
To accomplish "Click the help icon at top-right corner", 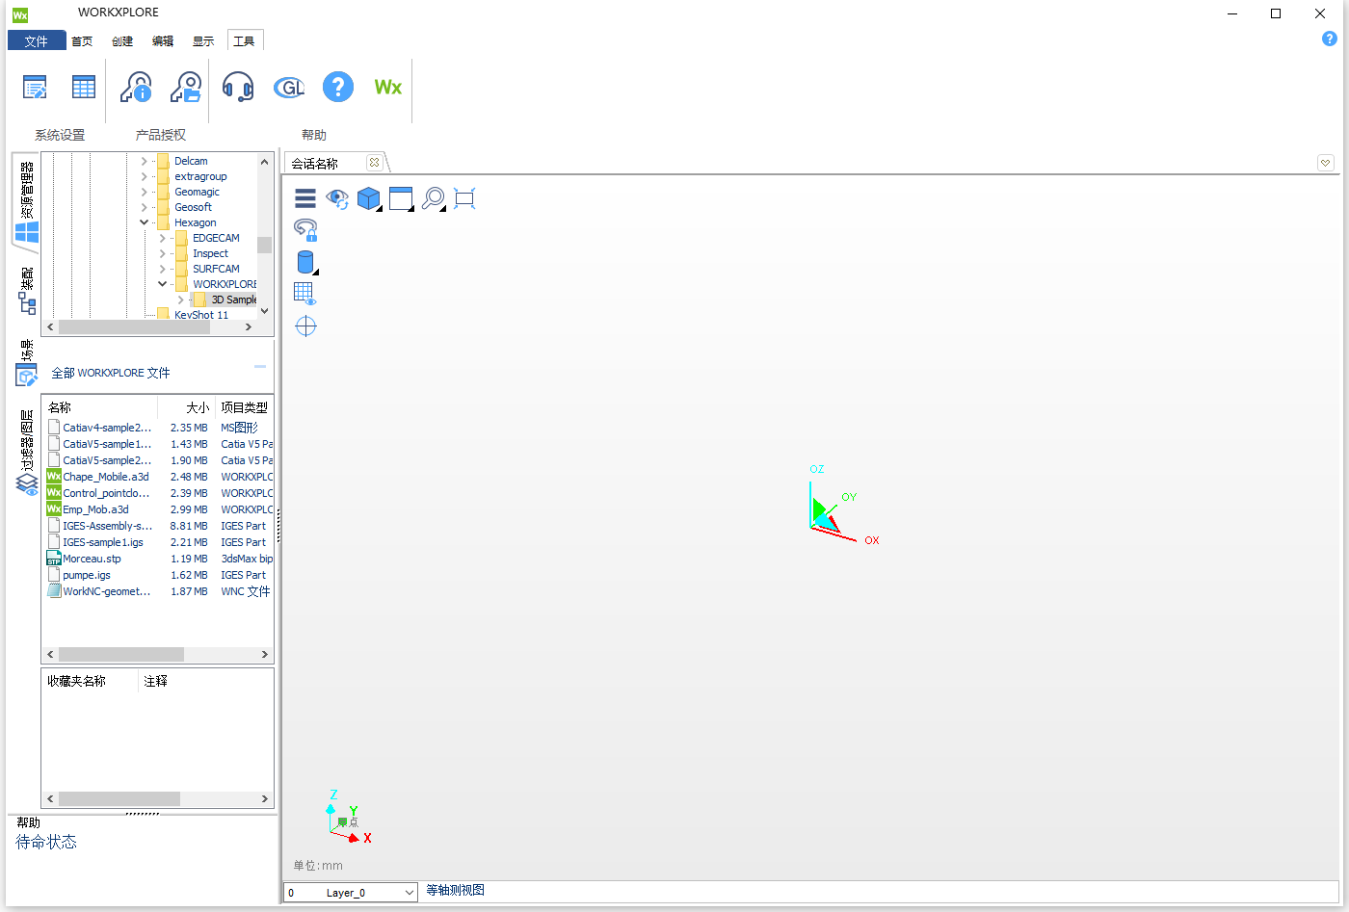I will pos(1330,39).
